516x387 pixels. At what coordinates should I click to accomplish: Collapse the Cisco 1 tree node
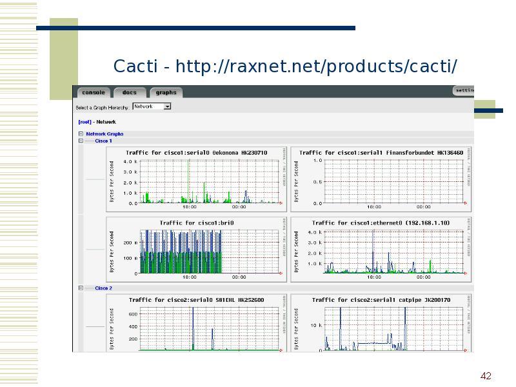(x=81, y=141)
